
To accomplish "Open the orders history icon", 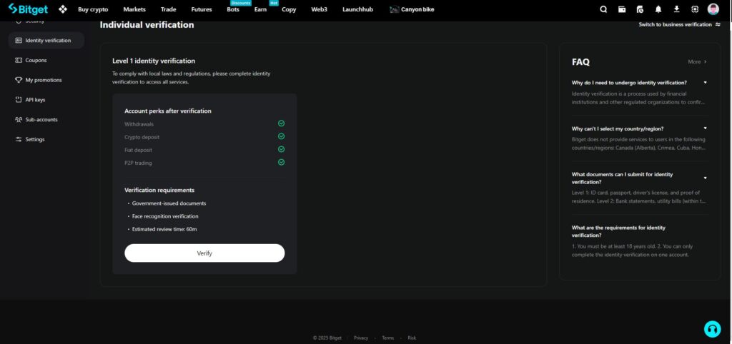I will point(640,9).
